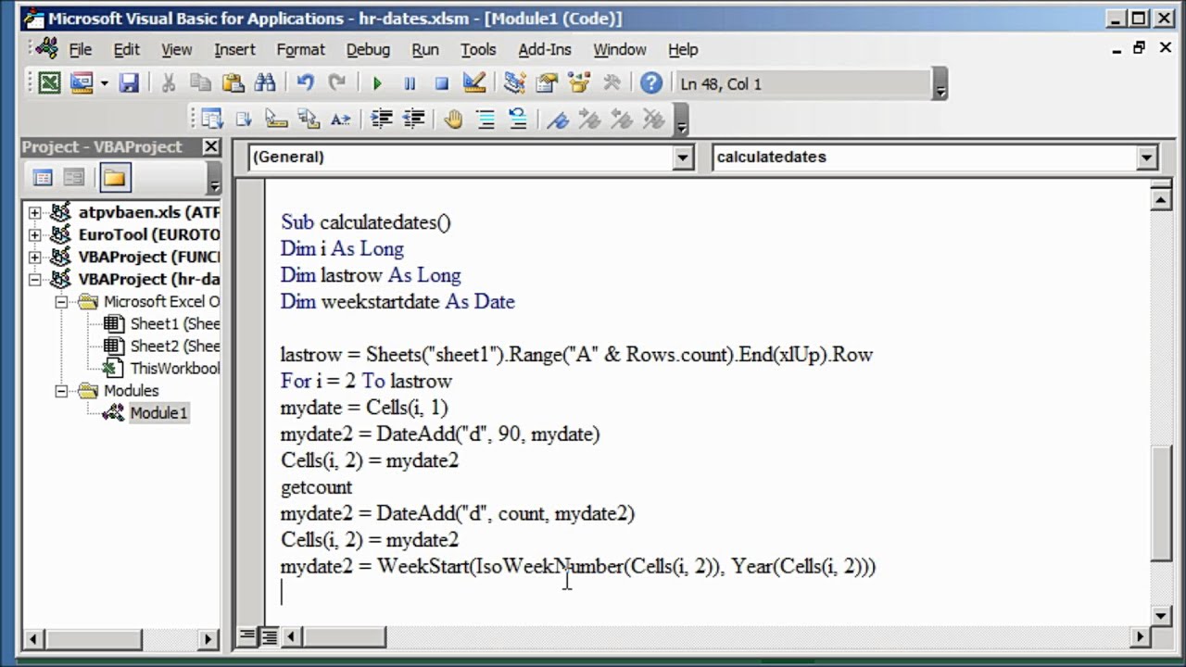The image size is (1186, 667).
Task: Open the calculatedates procedure dropdown
Action: coord(1147,157)
